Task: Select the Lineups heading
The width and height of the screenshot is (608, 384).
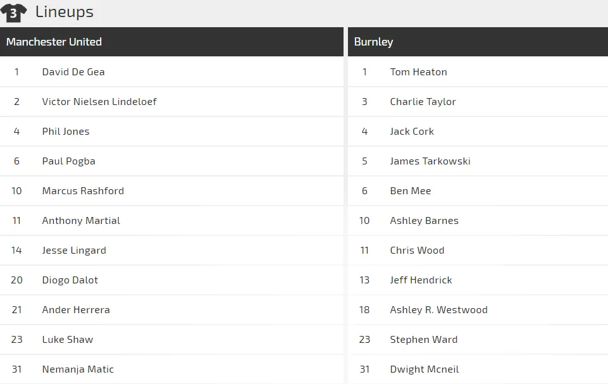Action: click(x=65, y=12)
